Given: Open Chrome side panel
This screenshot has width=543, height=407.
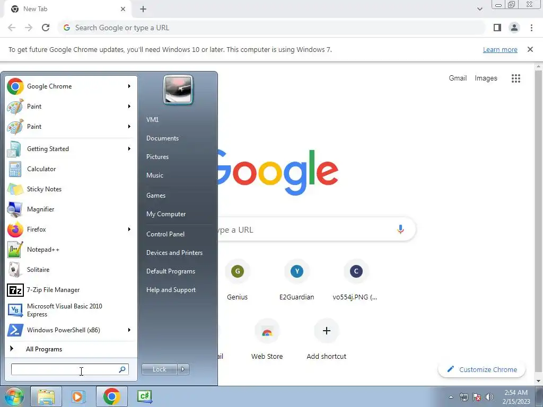Looking at the screenshot, I should (x=497, y=28).
